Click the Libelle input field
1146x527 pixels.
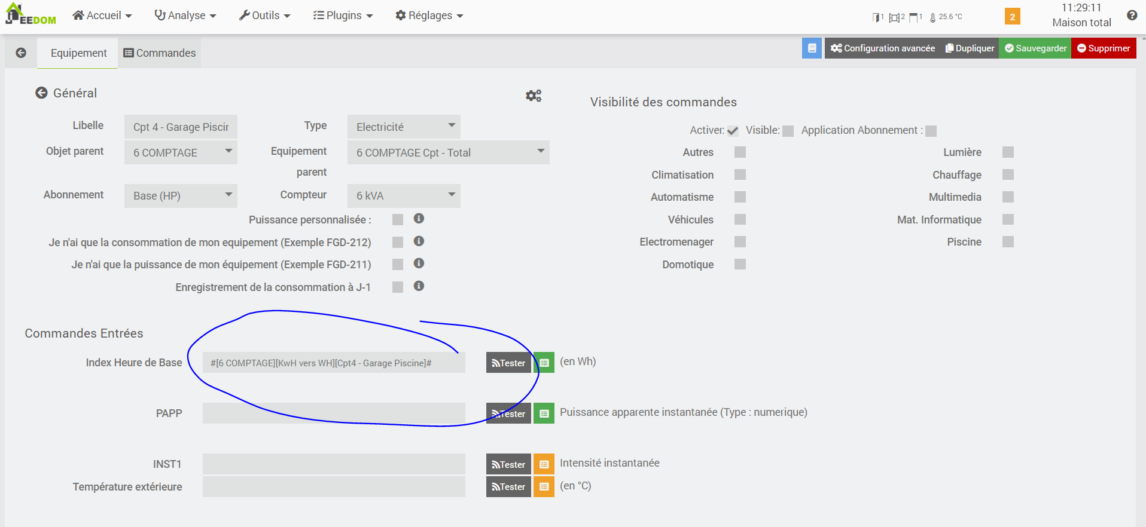pyautogui.click(x=181, y=127)
